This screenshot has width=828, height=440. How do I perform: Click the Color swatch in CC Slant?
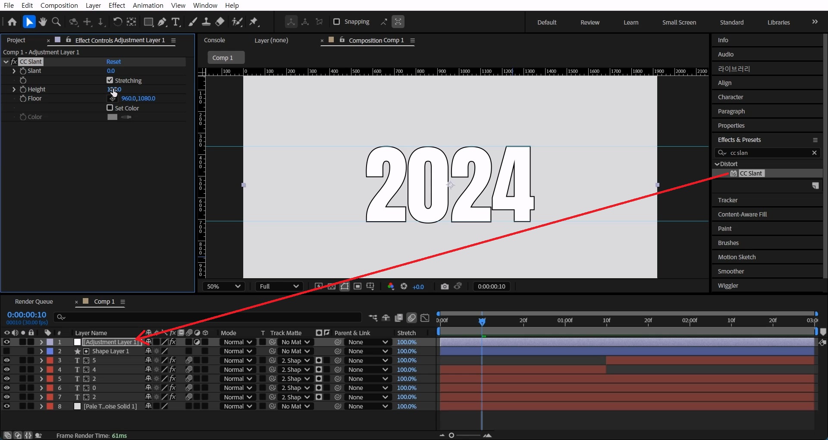112,117
